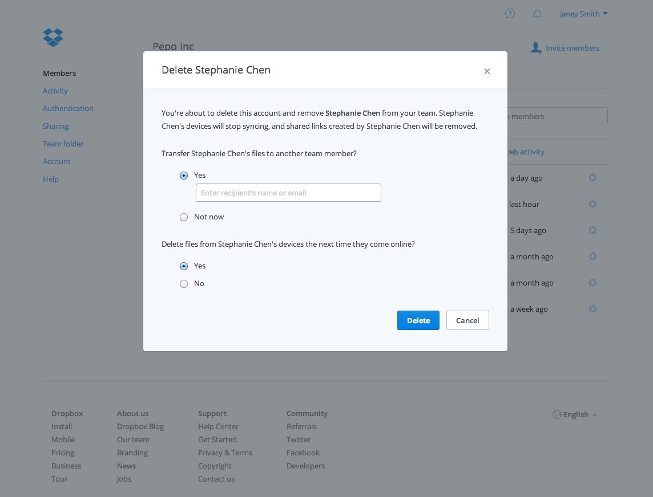Expand the Janey Smith account dropdown
This screenshot has width=653, height=497.
coord(583,14)
